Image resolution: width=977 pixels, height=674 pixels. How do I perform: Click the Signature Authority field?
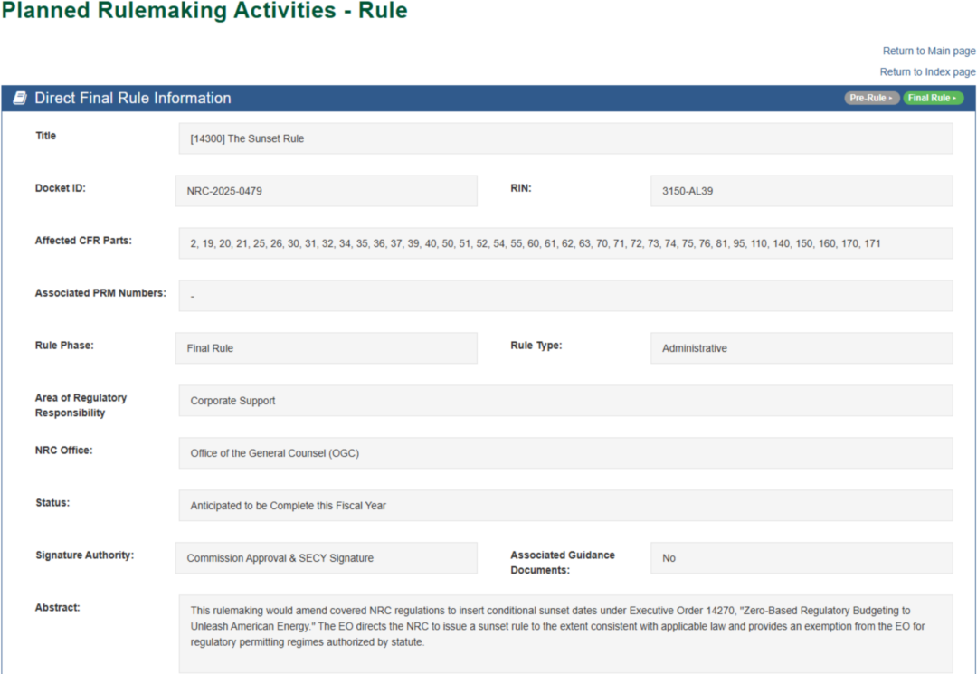click(x=326, y=558)
